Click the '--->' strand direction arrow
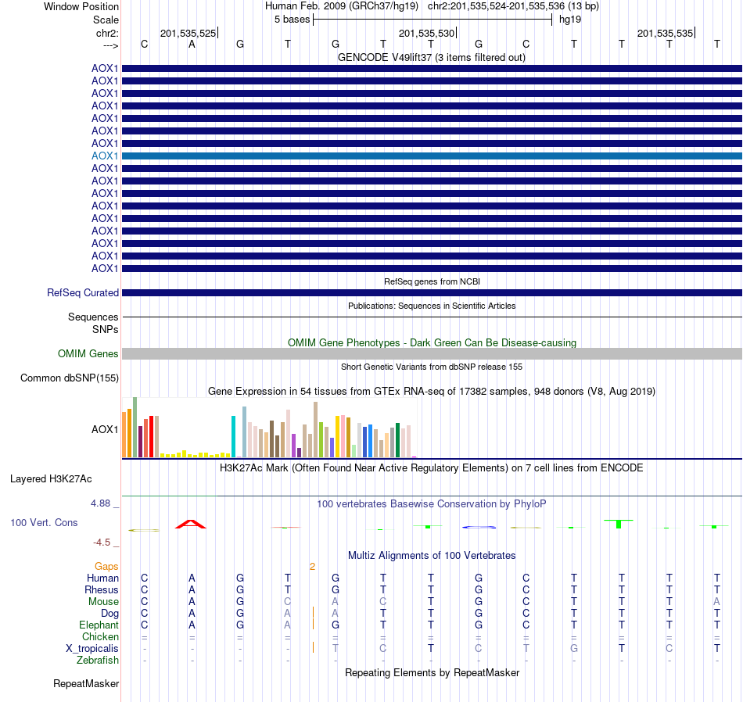This screenshot has height=702, width=743. point(110,45)
